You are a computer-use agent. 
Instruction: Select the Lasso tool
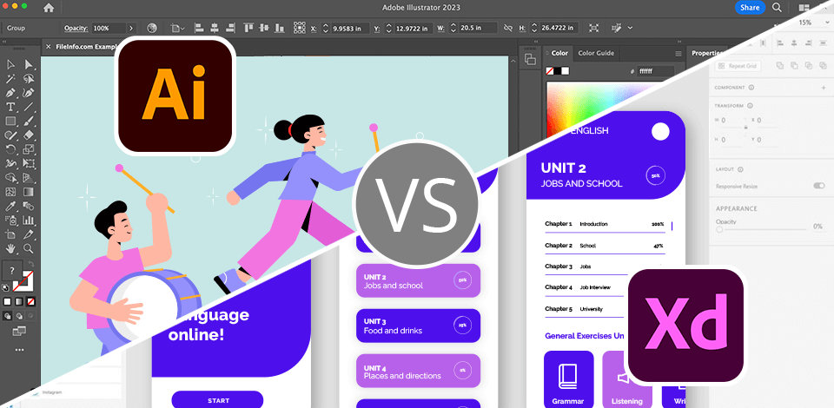tap(29, 79)
